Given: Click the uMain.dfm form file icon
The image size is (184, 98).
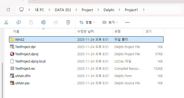Looking at the screenshot, I should [x=12, y=76].
